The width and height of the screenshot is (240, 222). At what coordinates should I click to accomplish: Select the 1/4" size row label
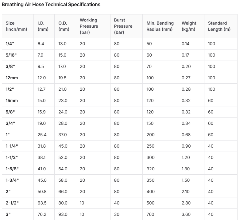(x=18, y=44)
